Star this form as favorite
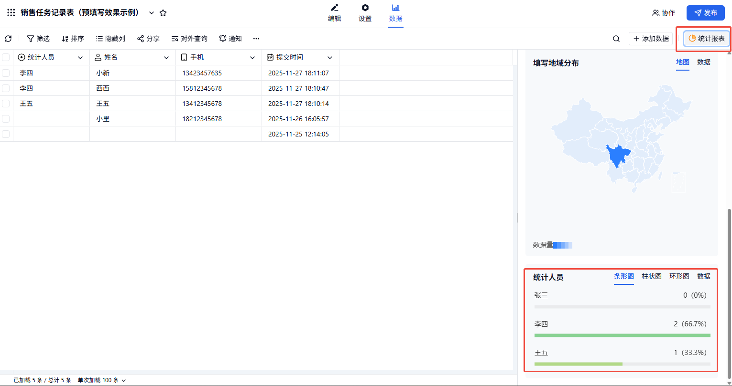This screenshot has width=732, height=386. pos(163,13)
